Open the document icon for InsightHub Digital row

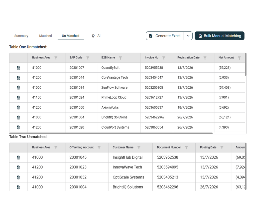pyautogui.click(x=19, y=157)
